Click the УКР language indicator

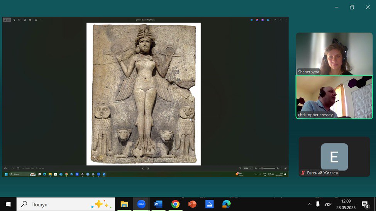coord(328,204)
